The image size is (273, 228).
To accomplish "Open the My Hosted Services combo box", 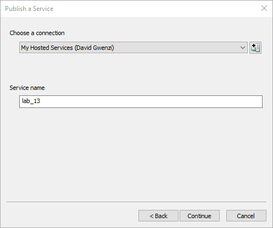I will [x=133, y=48].
